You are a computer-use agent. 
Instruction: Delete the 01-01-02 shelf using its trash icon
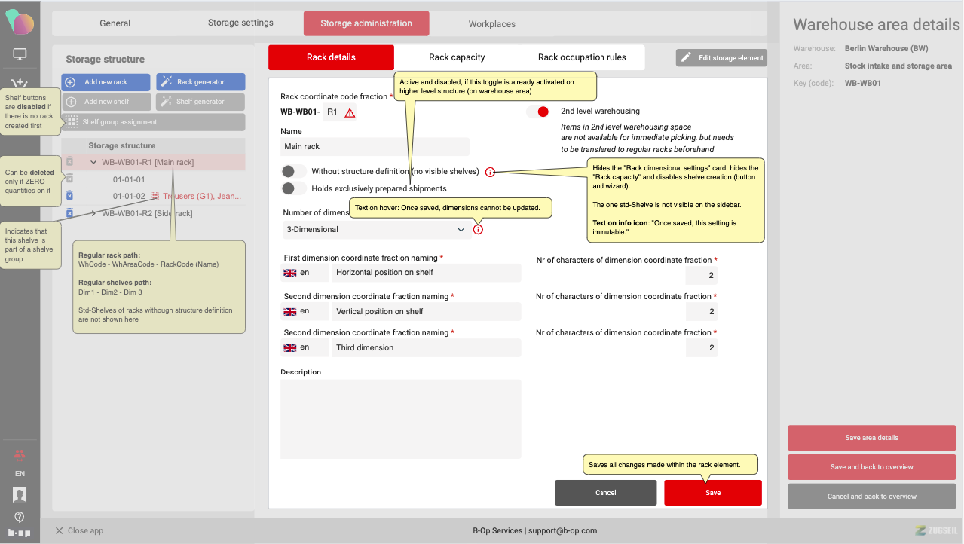click(69, 196)
